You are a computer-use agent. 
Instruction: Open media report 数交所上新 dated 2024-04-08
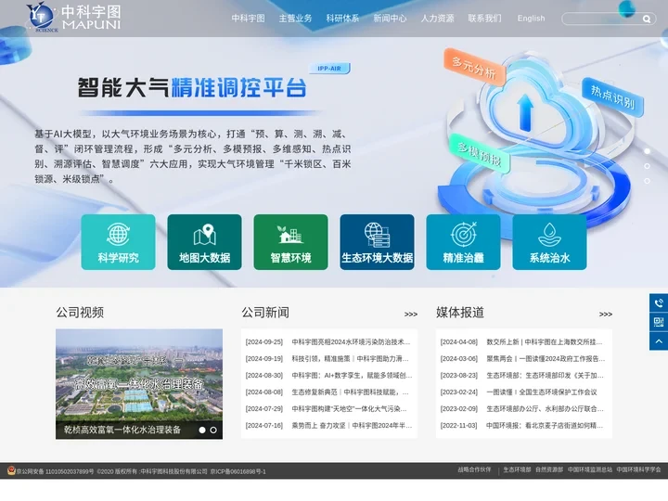tap(545, 342)
